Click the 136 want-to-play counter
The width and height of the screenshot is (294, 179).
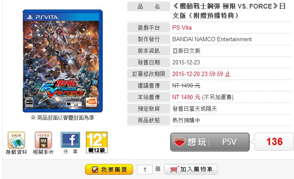pos(274,142)
